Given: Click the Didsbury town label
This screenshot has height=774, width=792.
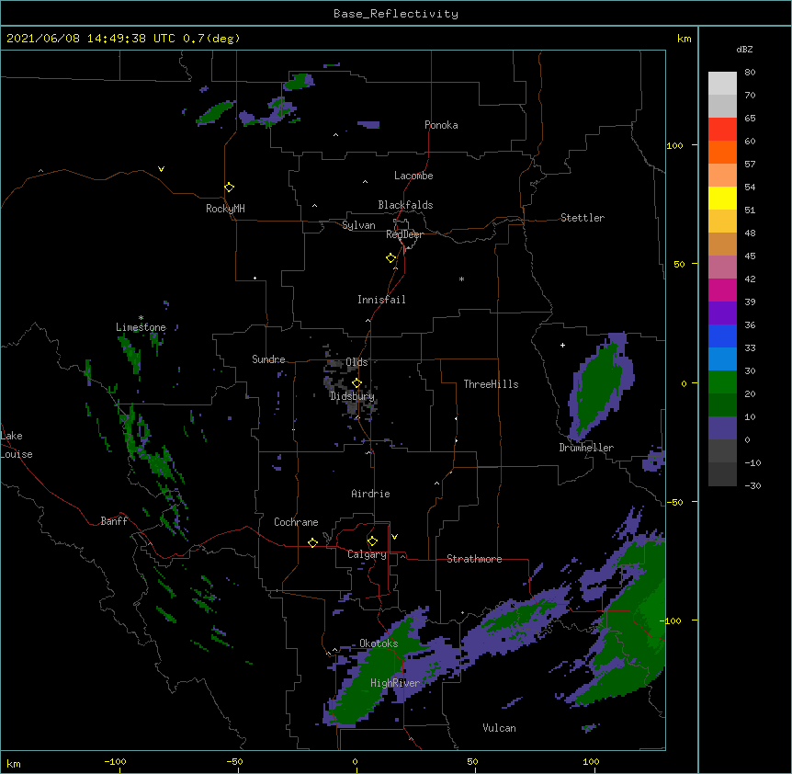Looking at the screenshot, I should click(x=352, y=396).
